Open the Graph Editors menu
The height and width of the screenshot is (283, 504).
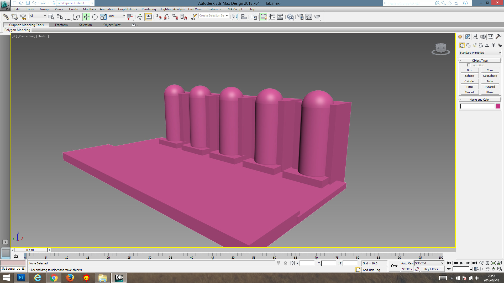point(127,9)
